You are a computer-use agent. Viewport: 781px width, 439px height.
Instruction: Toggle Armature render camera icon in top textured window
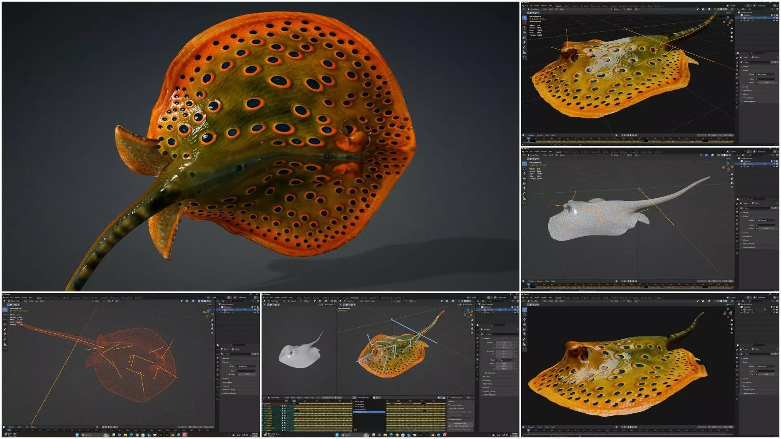point(777,18)
